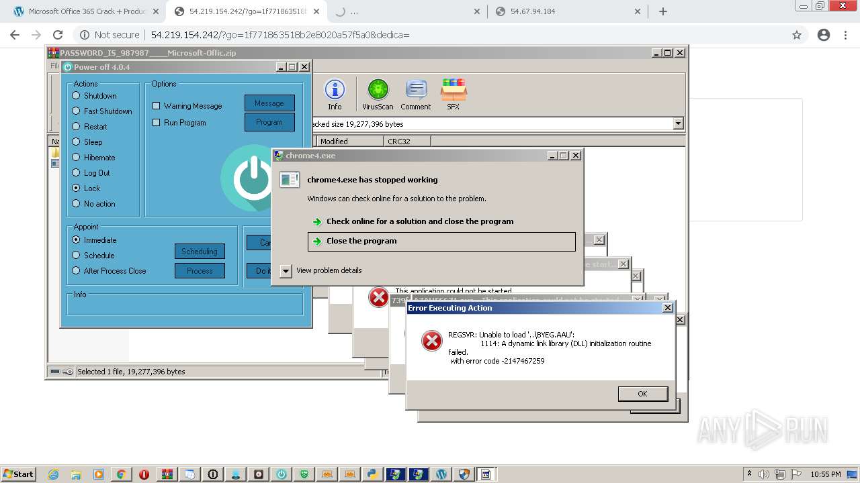Click the WinRAR VirusScan icon
This screenshot has width=860, height=483.
[378, 94]
